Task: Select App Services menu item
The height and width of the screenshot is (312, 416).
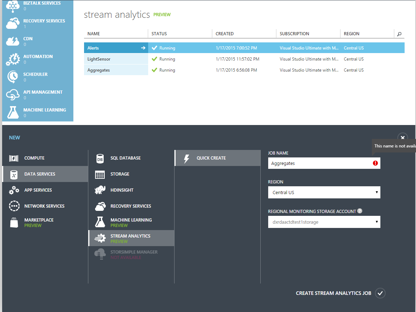Action: (45, 190)
